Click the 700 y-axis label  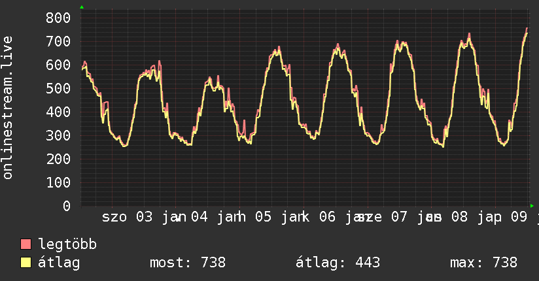point(58,42)
